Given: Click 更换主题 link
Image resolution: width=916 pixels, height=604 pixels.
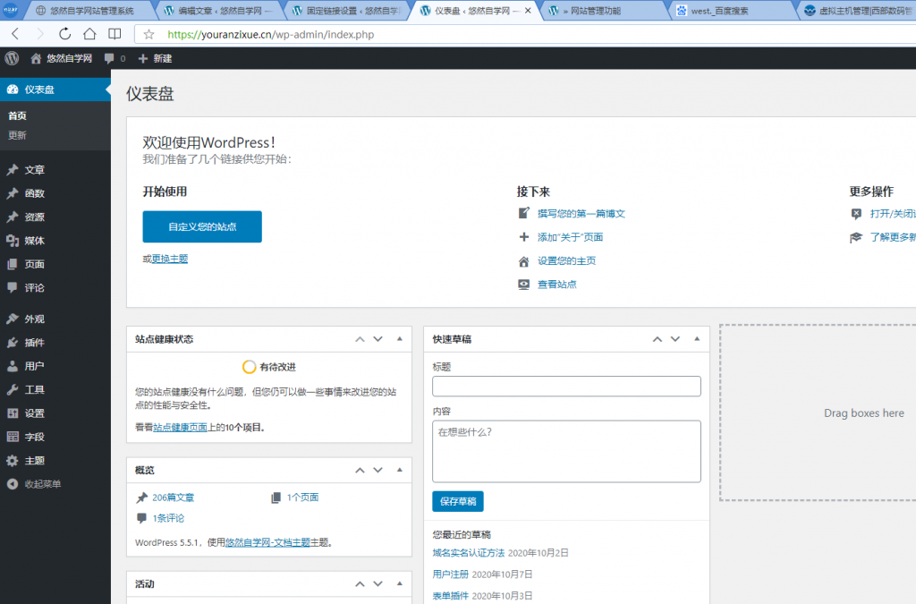Looking at the screenshot, I should pyautogui.click(x=170, y=259).
